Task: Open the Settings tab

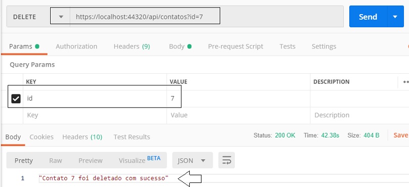Action: tap(324, 46)
